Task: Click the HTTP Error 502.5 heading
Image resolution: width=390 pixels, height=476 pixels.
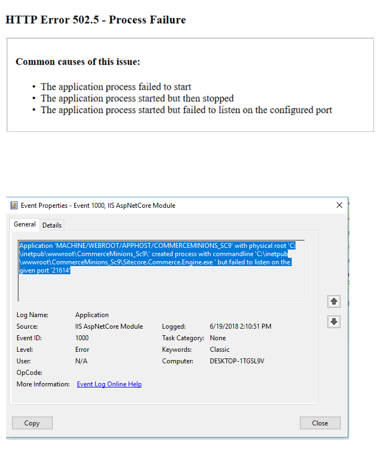Action: tap(96, 20)
